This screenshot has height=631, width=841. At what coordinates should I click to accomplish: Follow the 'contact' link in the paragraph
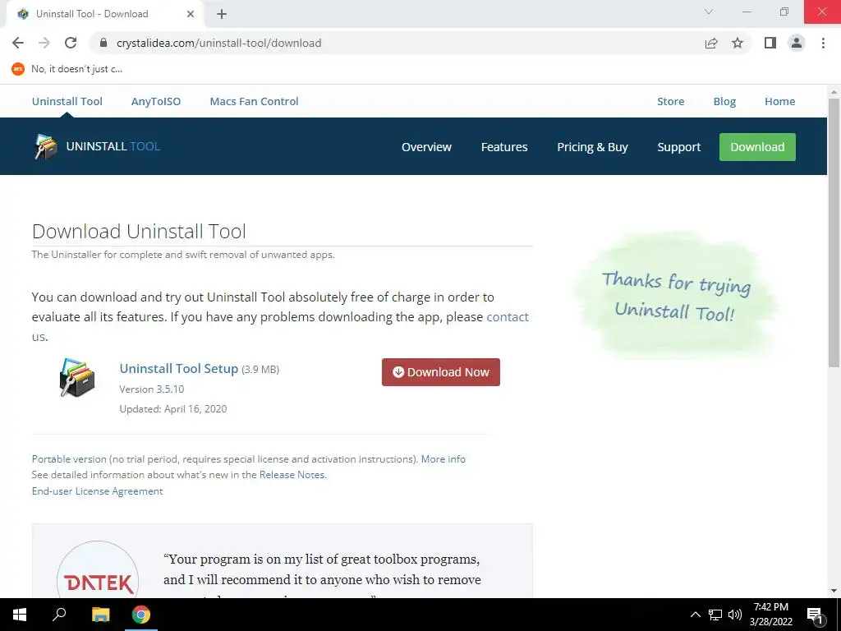pyautogui.click(x=508, y=316)
